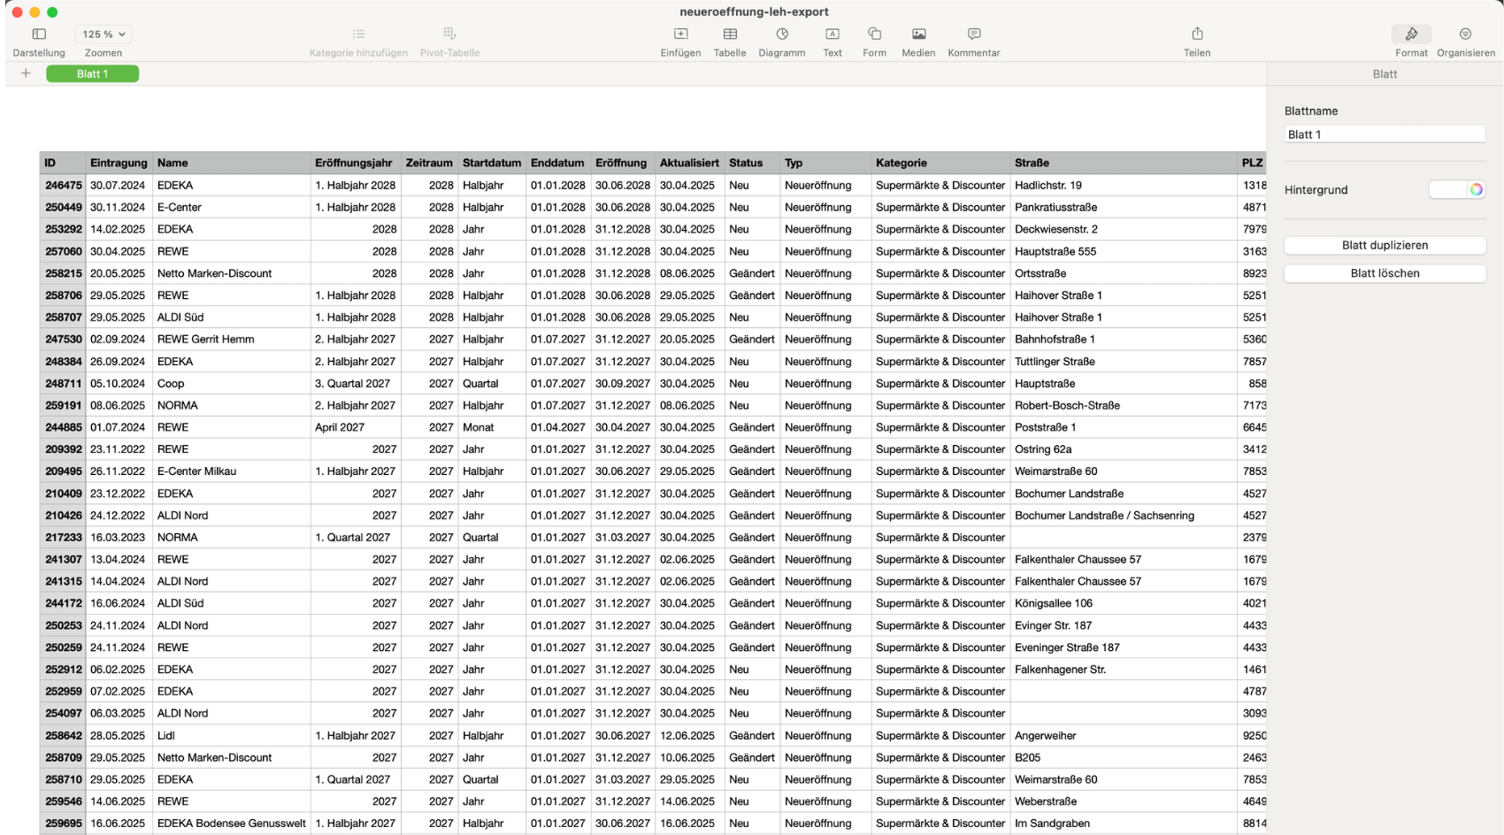Screen dimensions: 1504x835
Task: Click the Netto Marken-Discount cell in row 258215
Action: click(x=232, y=273)
